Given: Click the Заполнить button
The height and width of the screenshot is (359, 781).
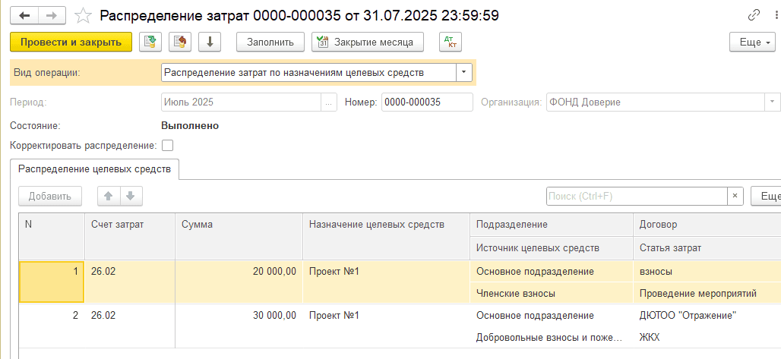Looking at the screenshot, I should [x=270, y=42].
